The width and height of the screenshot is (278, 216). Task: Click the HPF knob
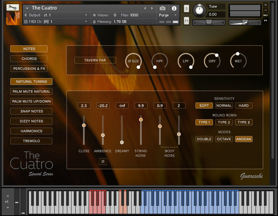160,61
